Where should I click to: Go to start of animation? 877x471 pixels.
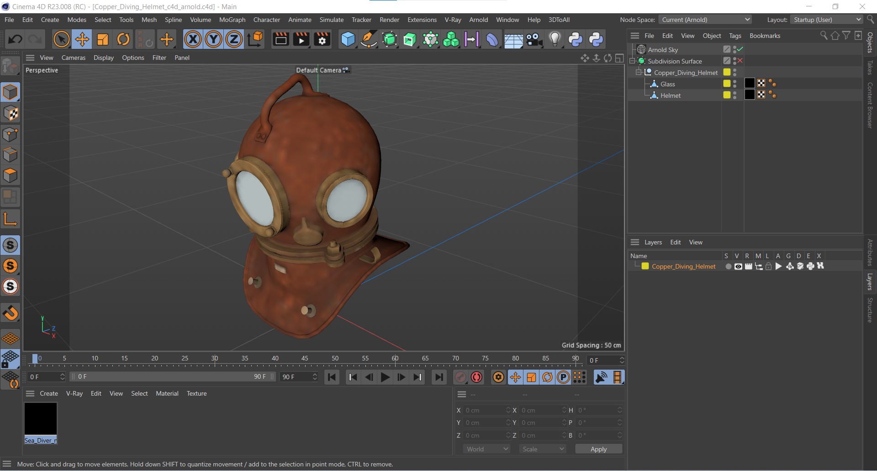(x=332, y=377)
